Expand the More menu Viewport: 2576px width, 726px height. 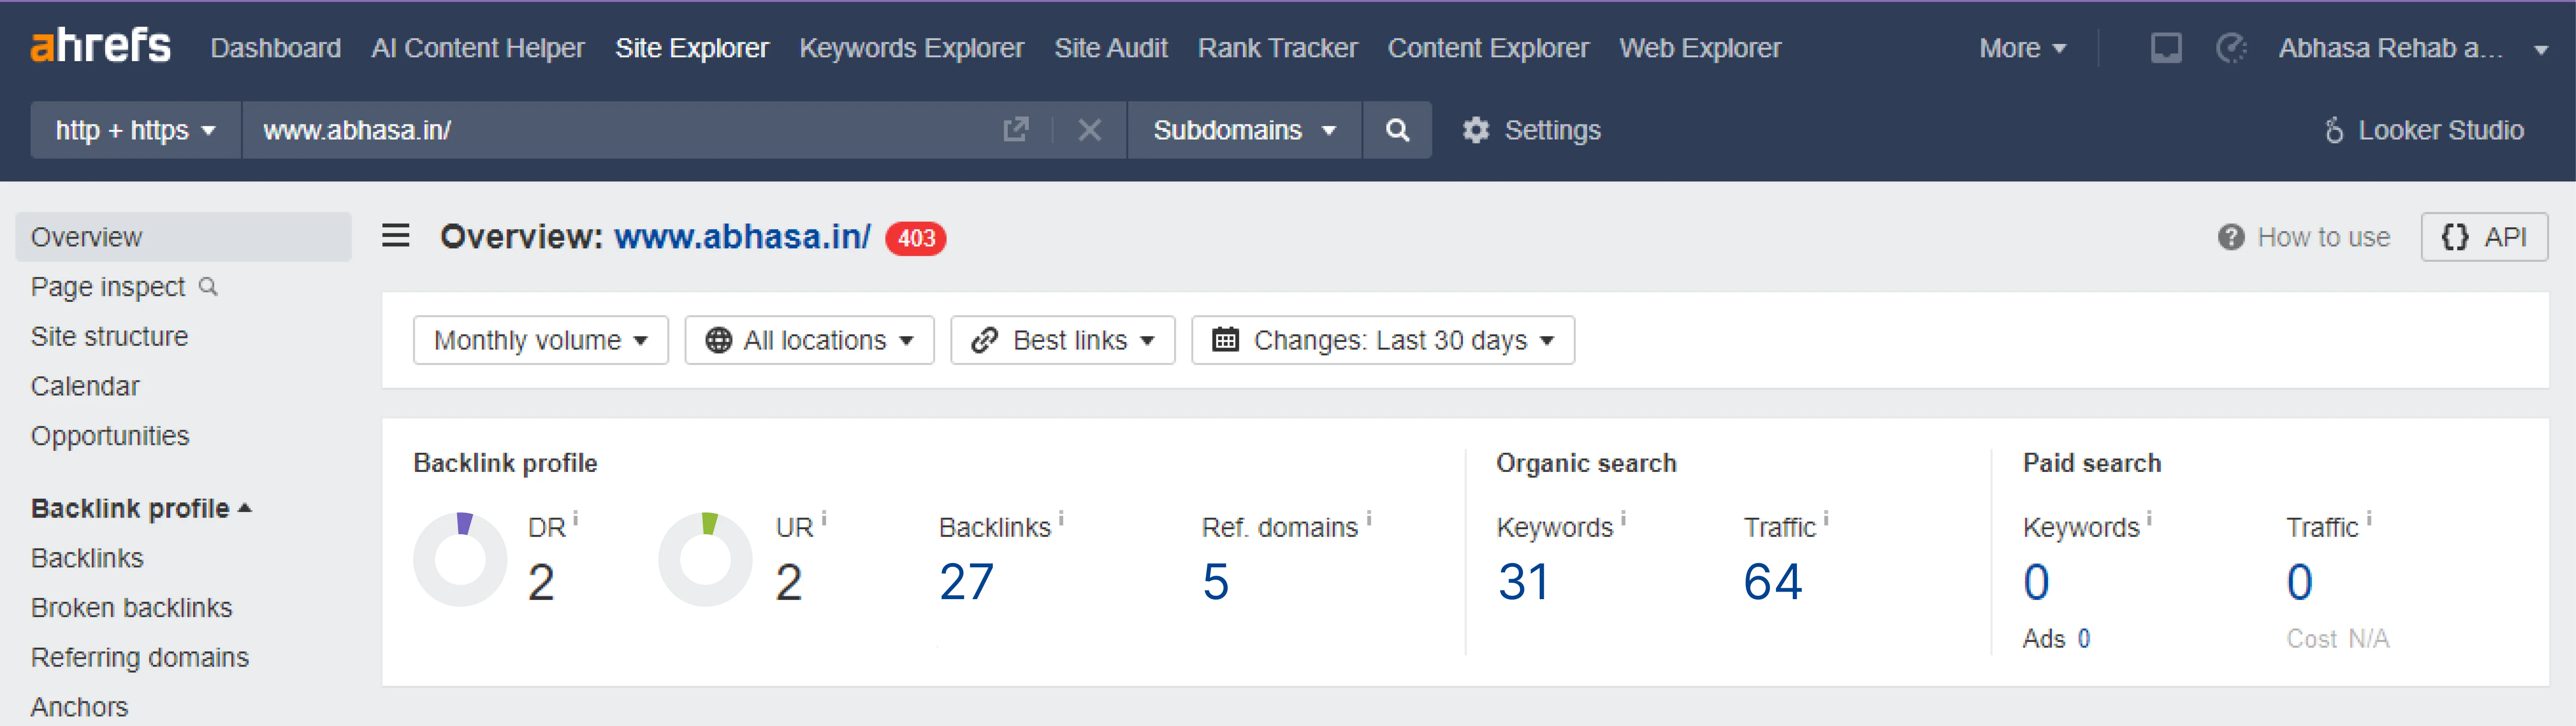point(2022,48)
